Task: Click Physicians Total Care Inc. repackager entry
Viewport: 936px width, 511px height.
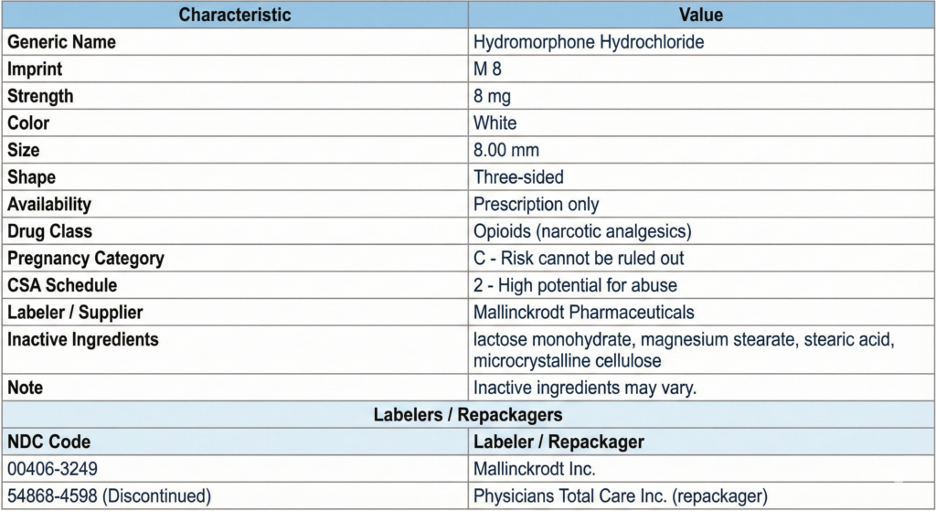Action: pyautogui.click(x=620, y=496)
